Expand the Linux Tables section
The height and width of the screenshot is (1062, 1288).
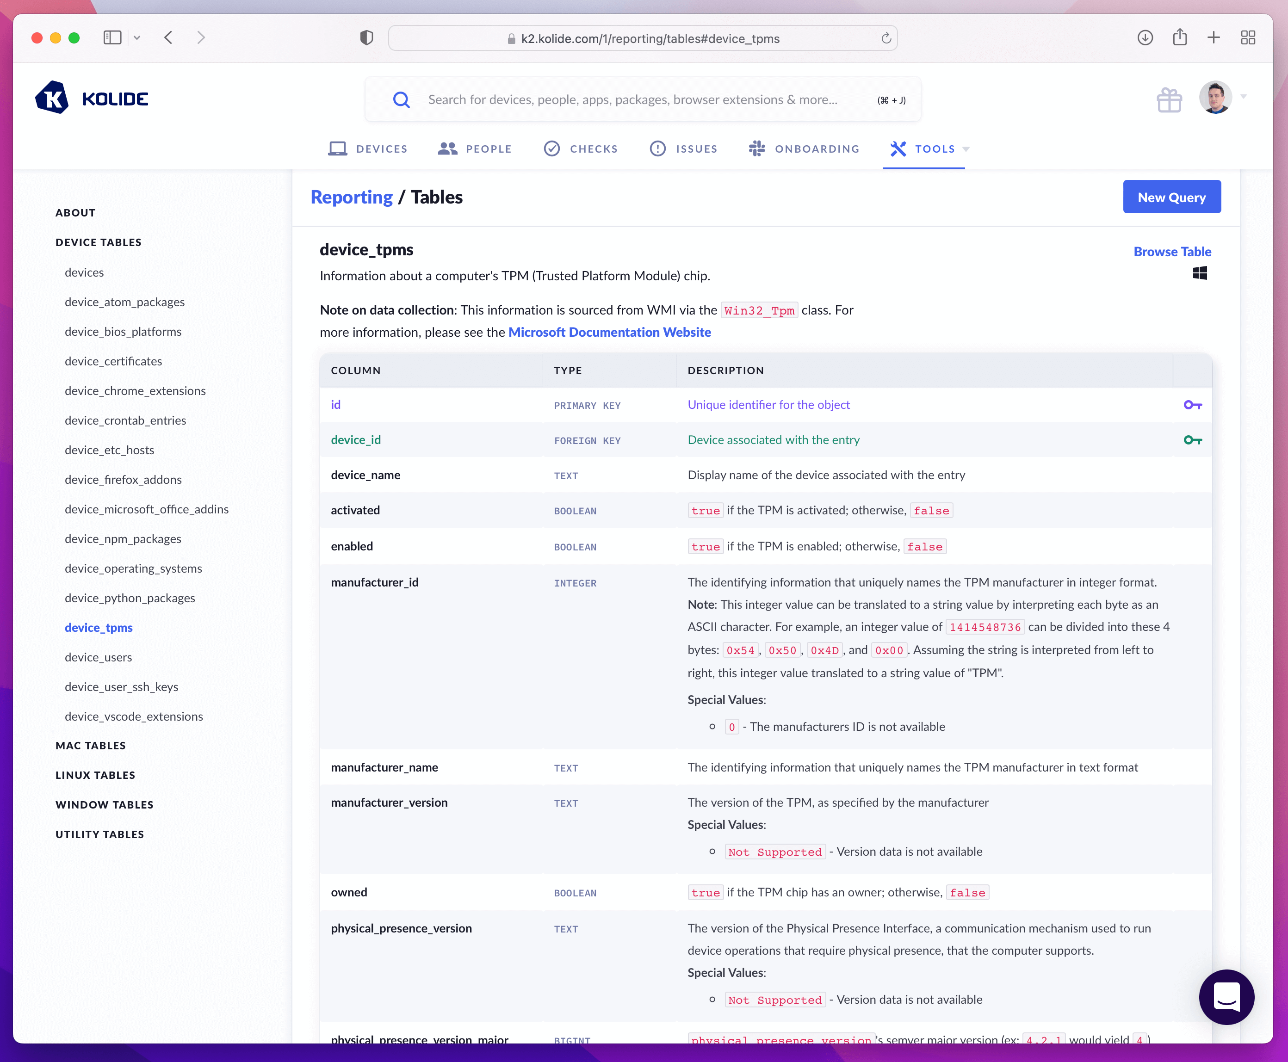click(x=95, y=775)
